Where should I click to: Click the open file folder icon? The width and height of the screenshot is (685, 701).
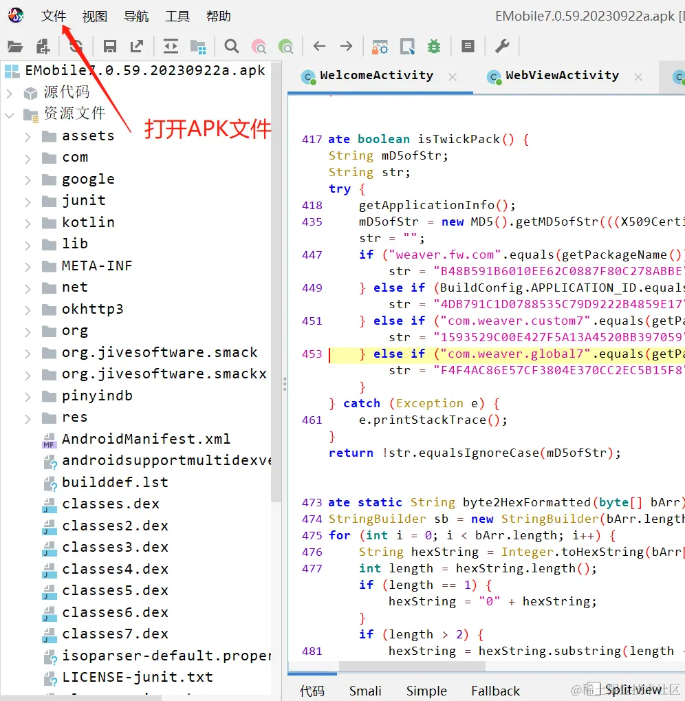point(14,46)
